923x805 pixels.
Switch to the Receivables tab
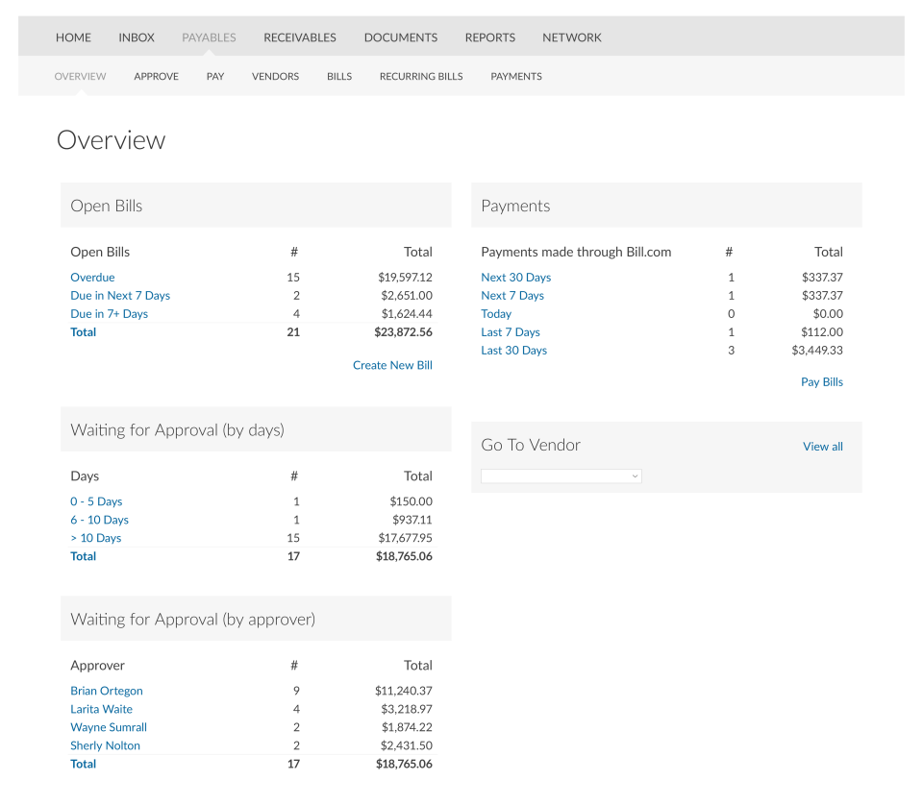(300, 37)
